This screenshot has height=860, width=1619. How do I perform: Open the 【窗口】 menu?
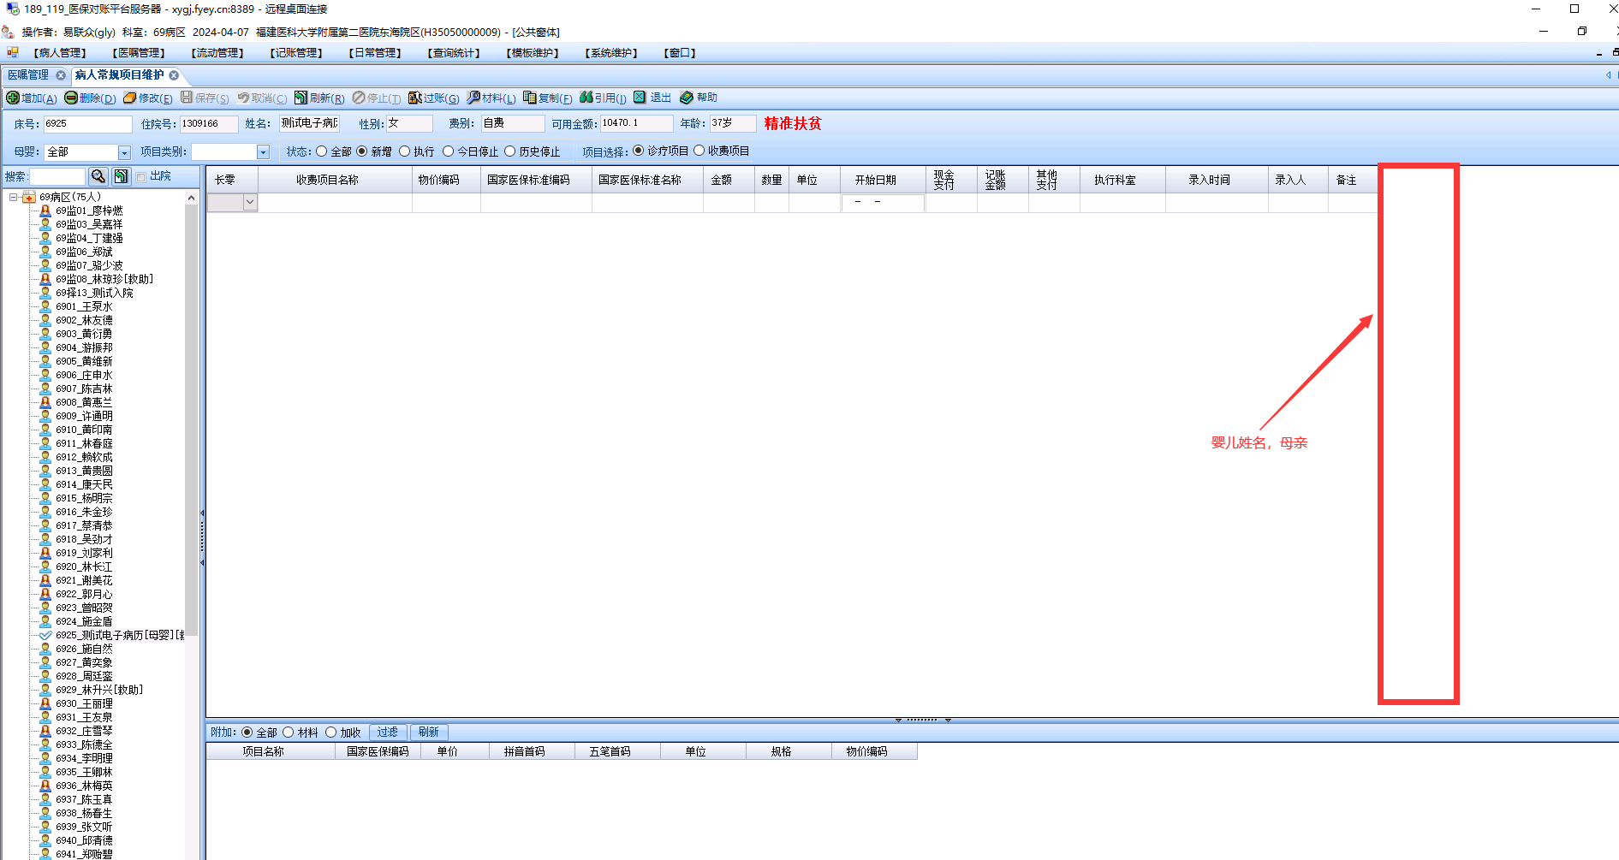680,53
